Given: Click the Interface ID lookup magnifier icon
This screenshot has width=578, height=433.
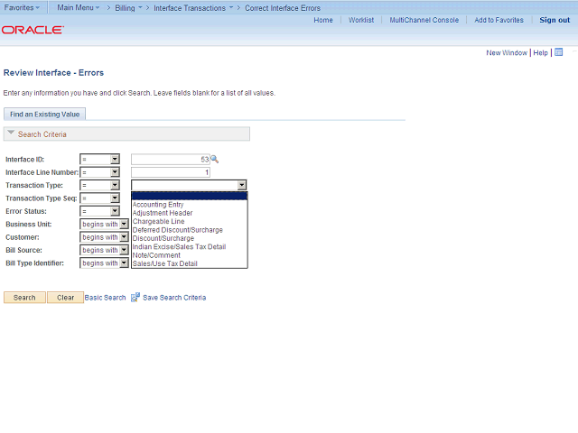Looking at the screenshot, I should (215, 160).
